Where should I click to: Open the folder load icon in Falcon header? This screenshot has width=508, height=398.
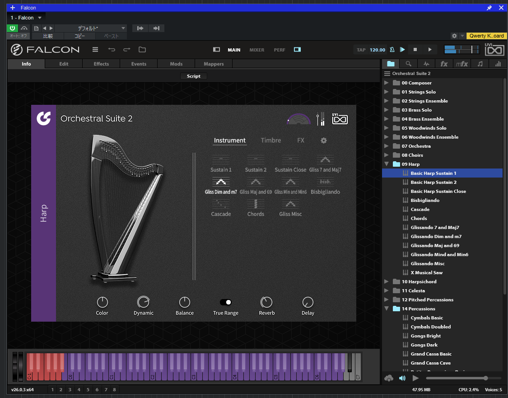[x=142, y=50]
